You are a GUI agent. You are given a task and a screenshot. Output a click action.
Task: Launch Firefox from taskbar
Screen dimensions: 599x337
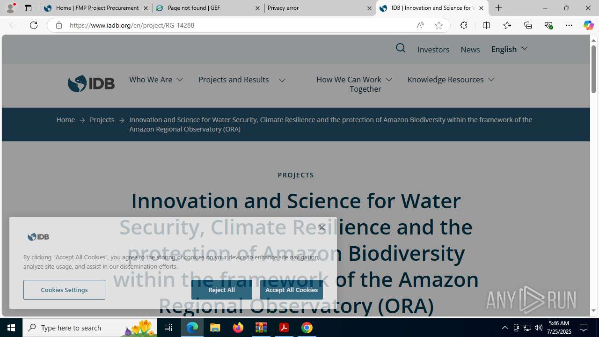238,328
